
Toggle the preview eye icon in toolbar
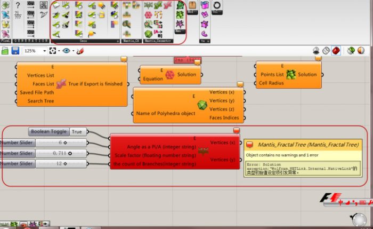pyautogui.click(x=67, y=51)
